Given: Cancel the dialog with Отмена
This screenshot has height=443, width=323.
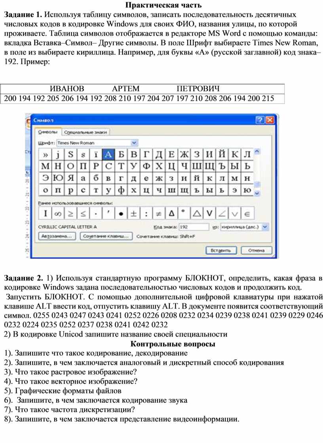Looking at the screenshot, I should [256, 250].
